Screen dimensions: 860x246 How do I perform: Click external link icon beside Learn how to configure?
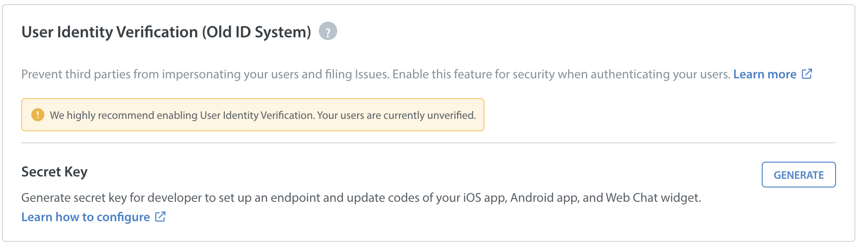pos(160,217)
